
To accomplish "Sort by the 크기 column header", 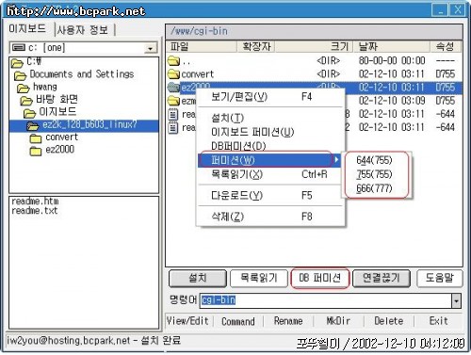I will coord(314,47).
